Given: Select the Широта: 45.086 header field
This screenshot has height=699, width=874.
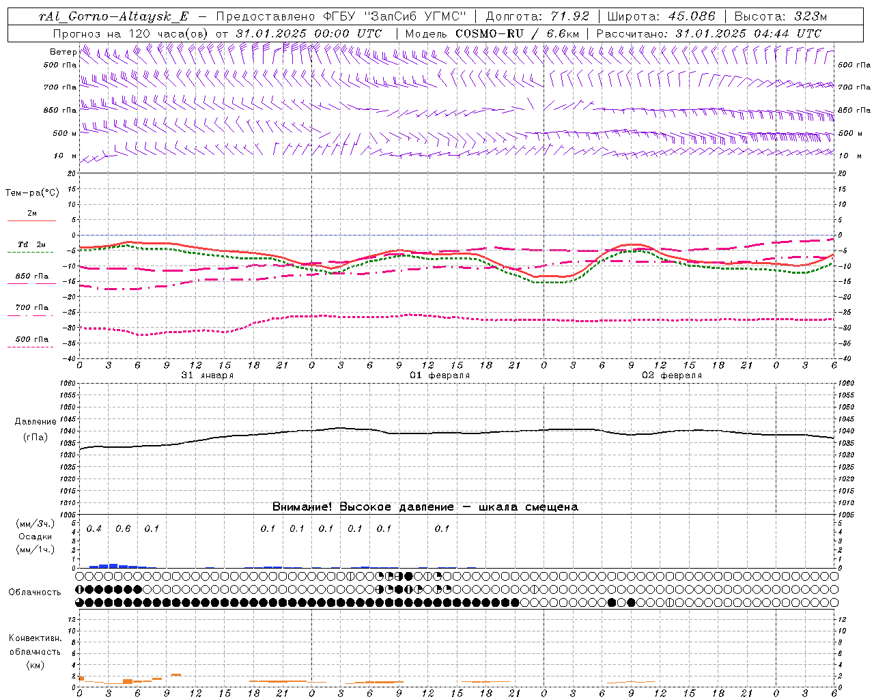Looking at the screenshot, I should (661, 16).
